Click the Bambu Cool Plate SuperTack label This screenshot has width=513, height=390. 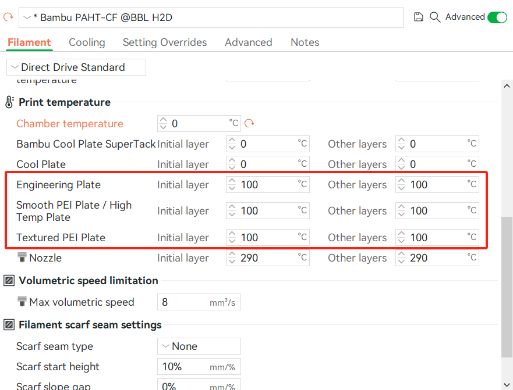coord(86,144)
